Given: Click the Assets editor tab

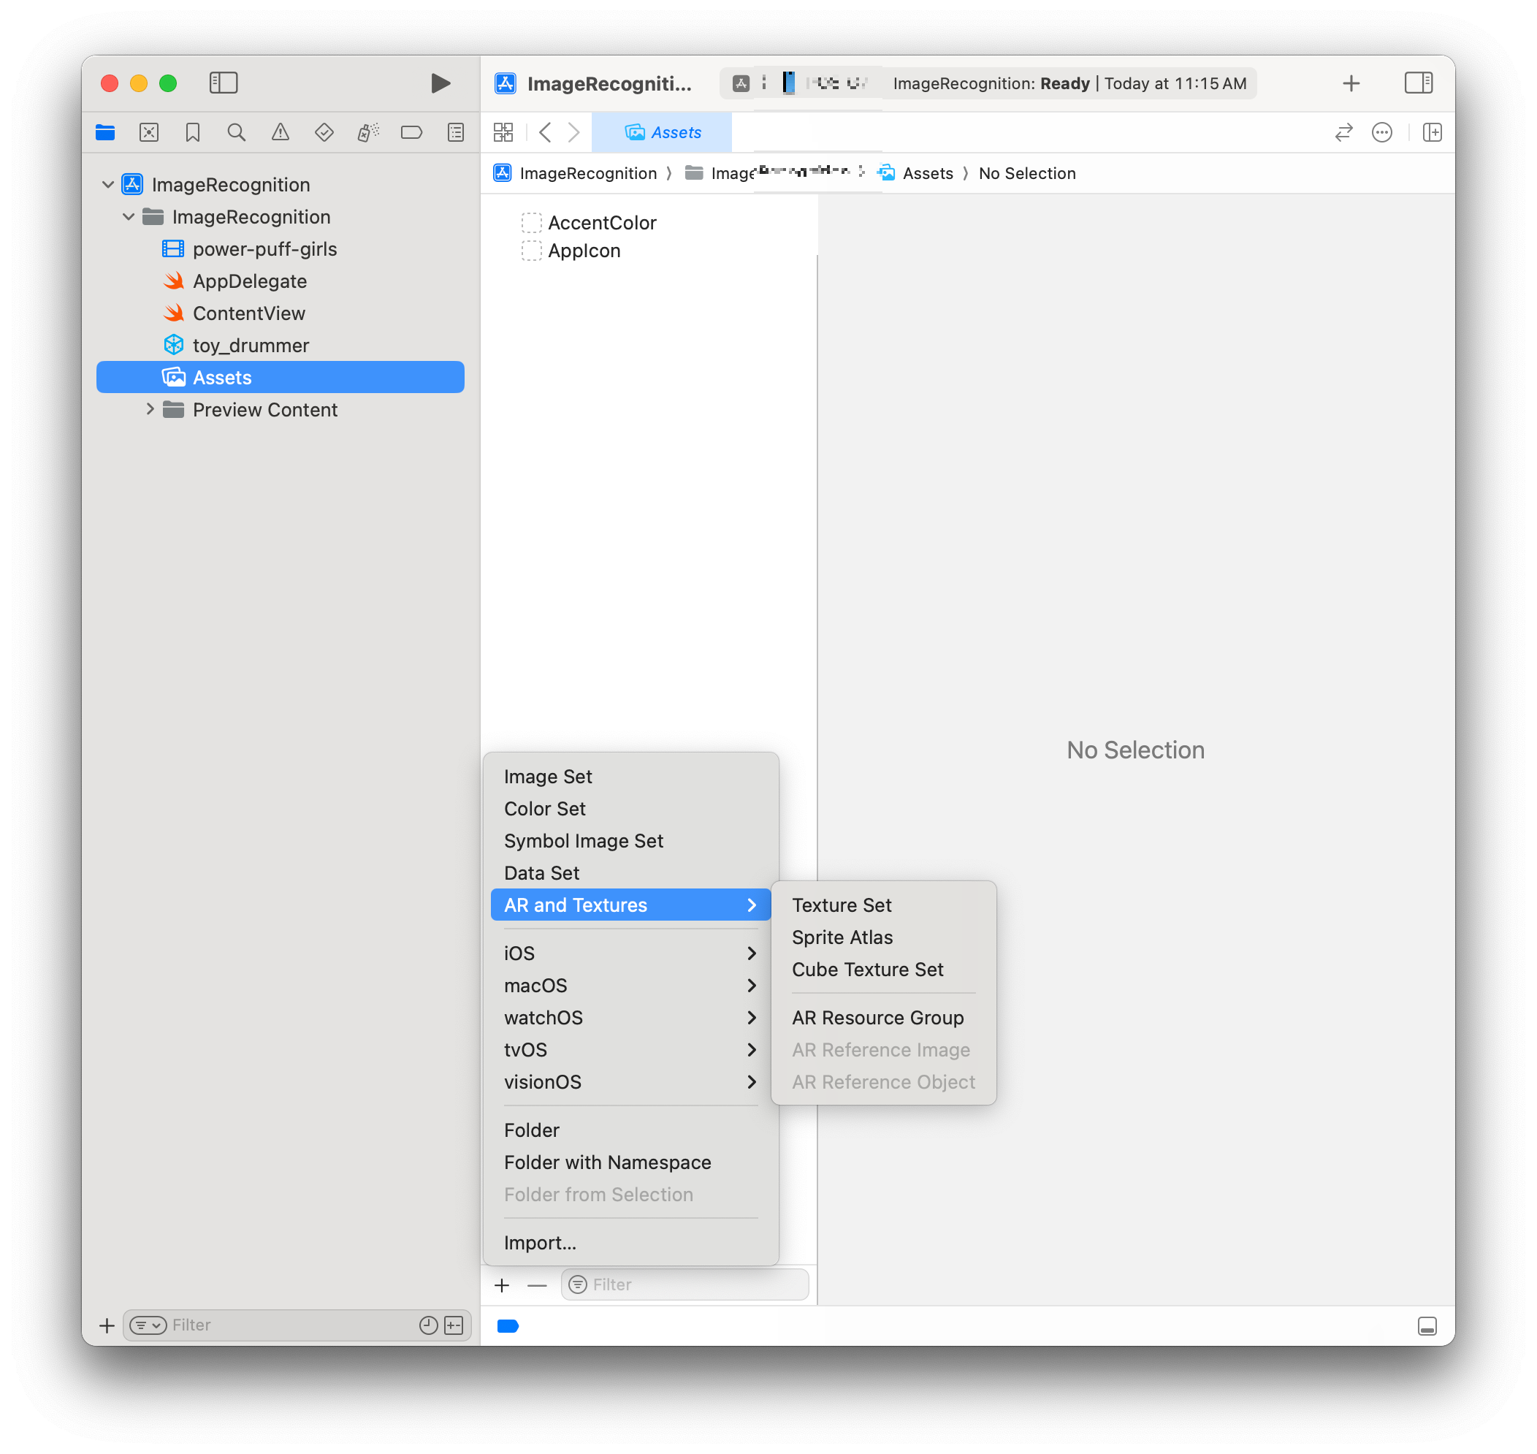Looking at the screenshot, I should [x=663, y=132].
